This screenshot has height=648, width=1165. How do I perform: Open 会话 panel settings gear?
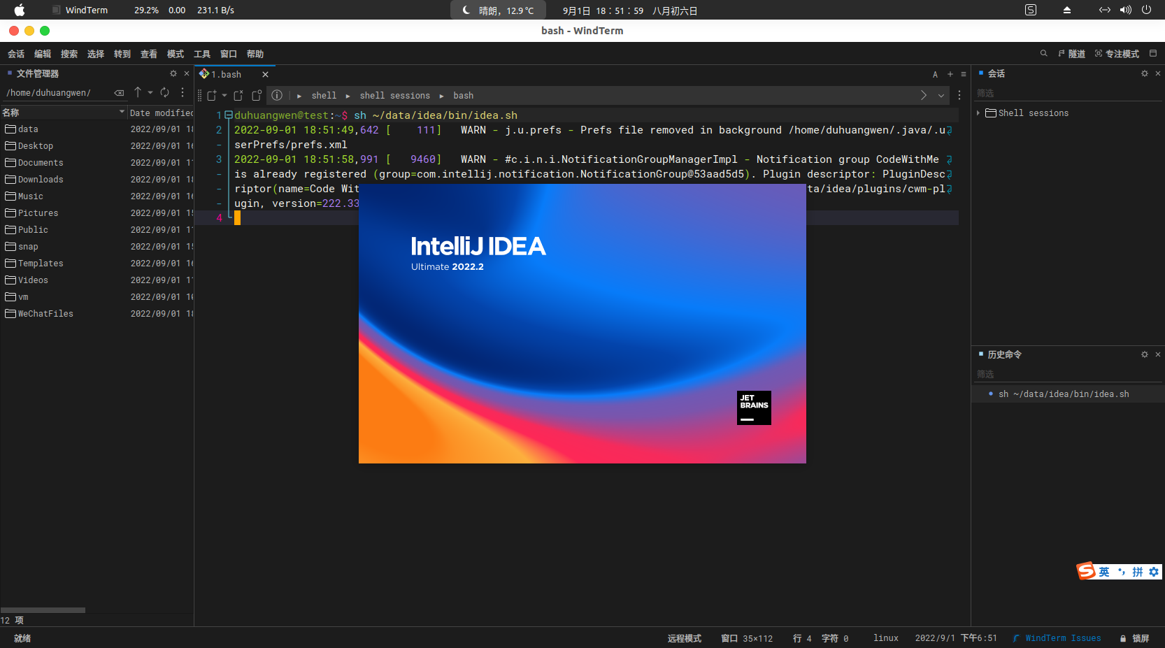tap(1145, 73)
